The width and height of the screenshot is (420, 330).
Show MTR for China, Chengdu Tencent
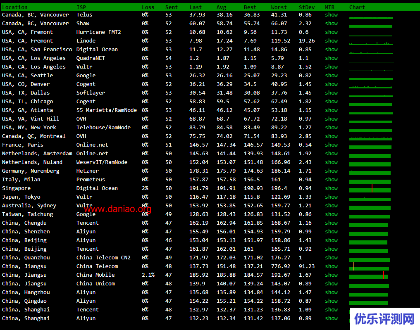pos(332,223)
